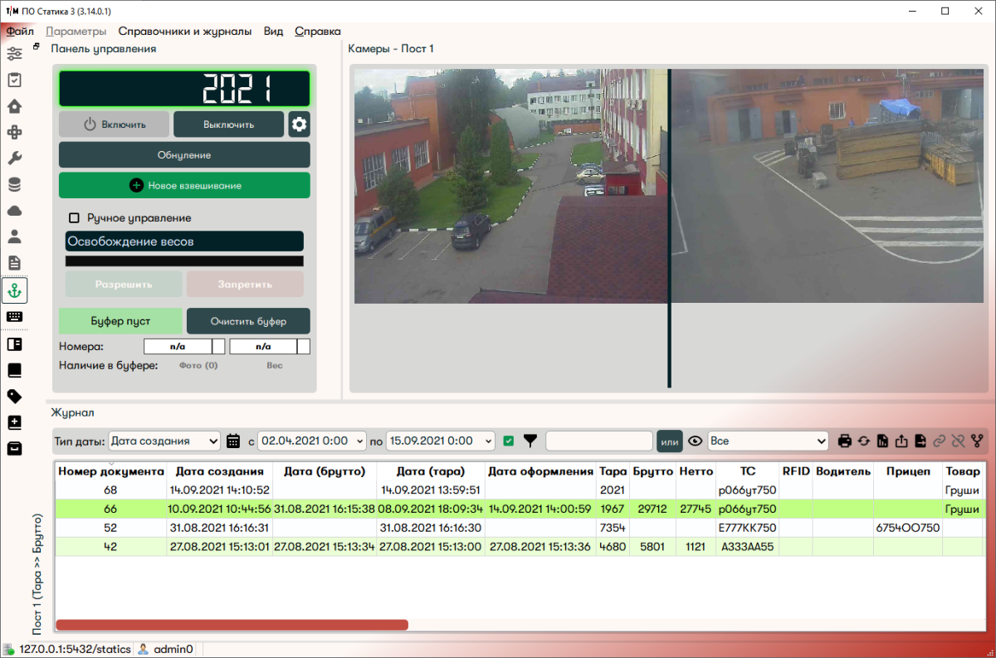Click the funnel filter icon
996x658 pixels.
[530, 441]
